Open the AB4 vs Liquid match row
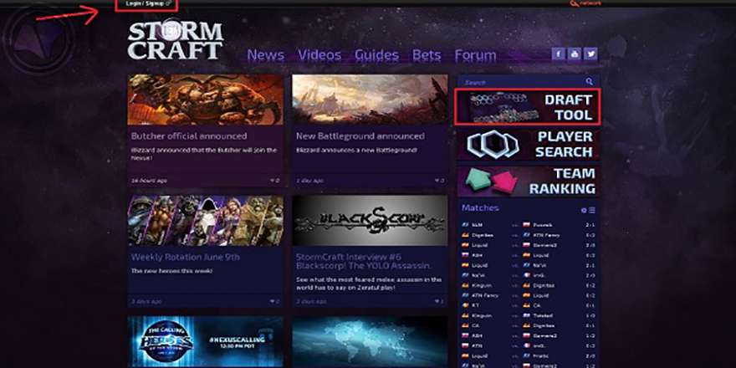This screenshot has height=368, width=736. point(529,255)
